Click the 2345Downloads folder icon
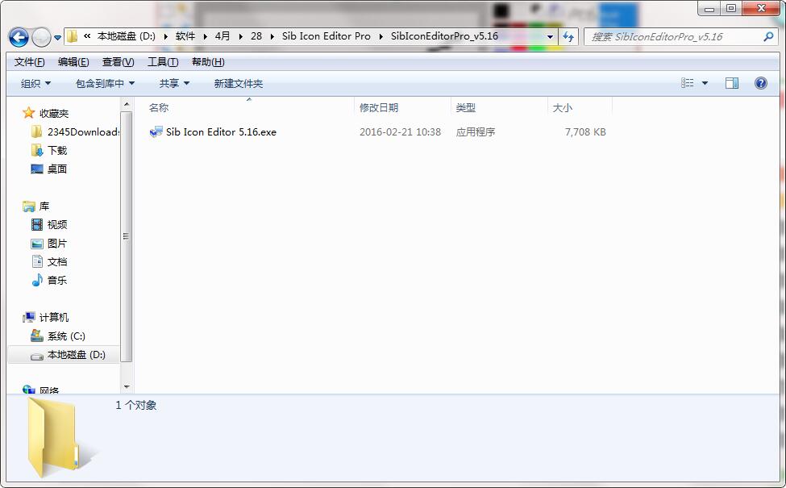 [36, 132]
